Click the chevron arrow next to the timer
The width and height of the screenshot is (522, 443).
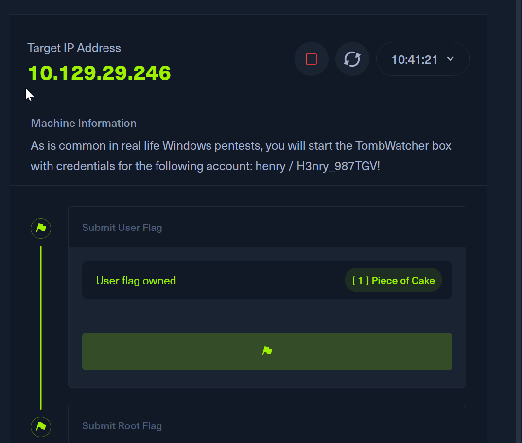(x=450, y=59)
